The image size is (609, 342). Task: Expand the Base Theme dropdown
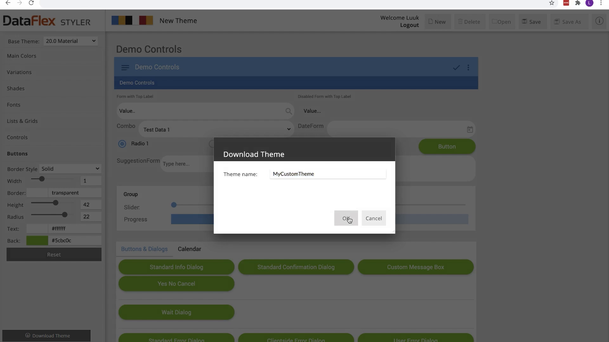(x=70, y=41)
